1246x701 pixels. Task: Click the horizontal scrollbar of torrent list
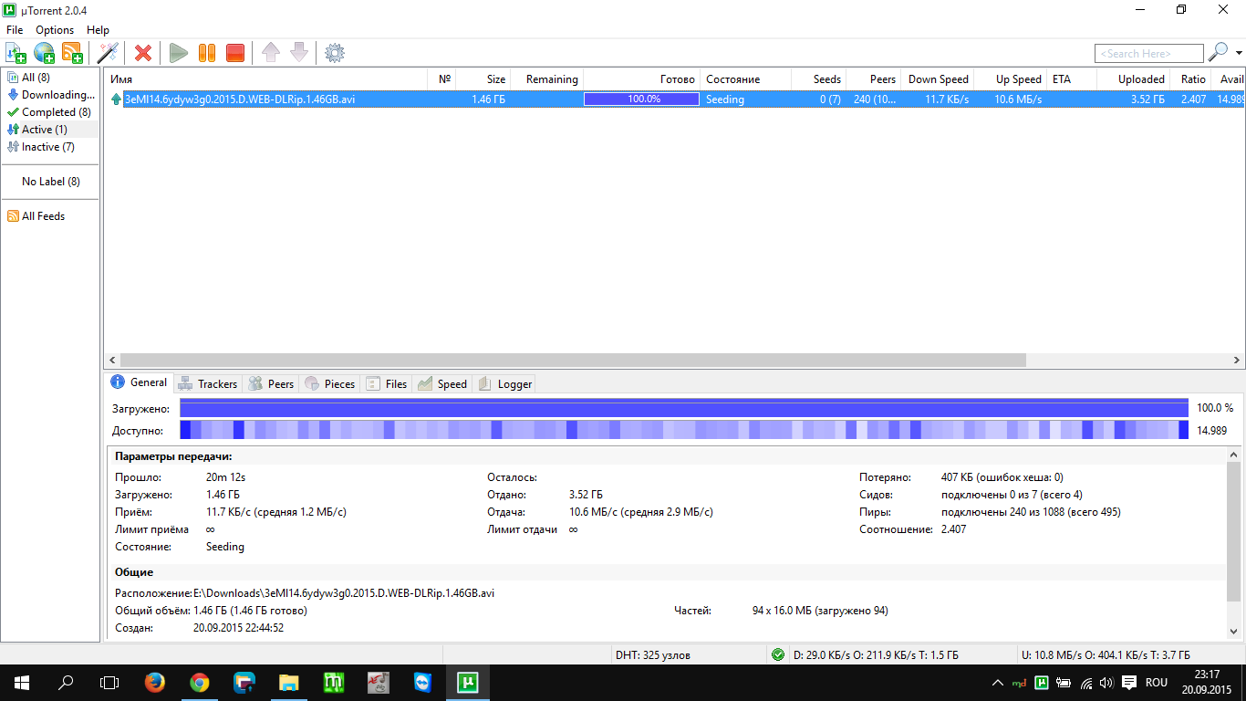(x=573, y=361)
